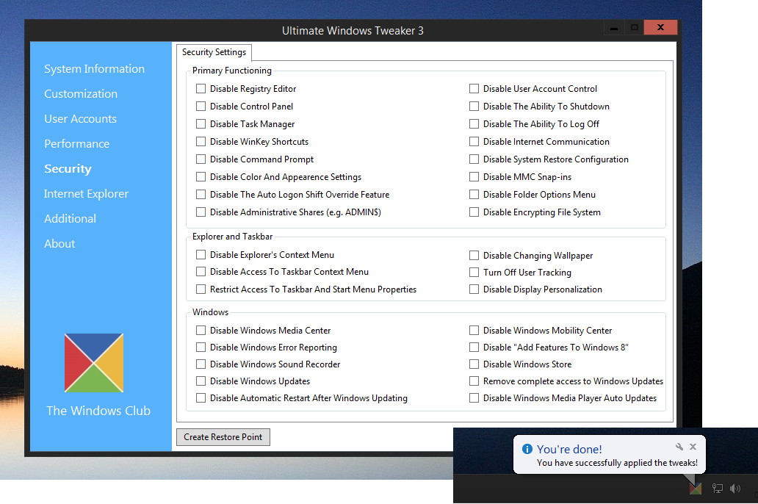Click Create Restore Point button

(223, 436)
